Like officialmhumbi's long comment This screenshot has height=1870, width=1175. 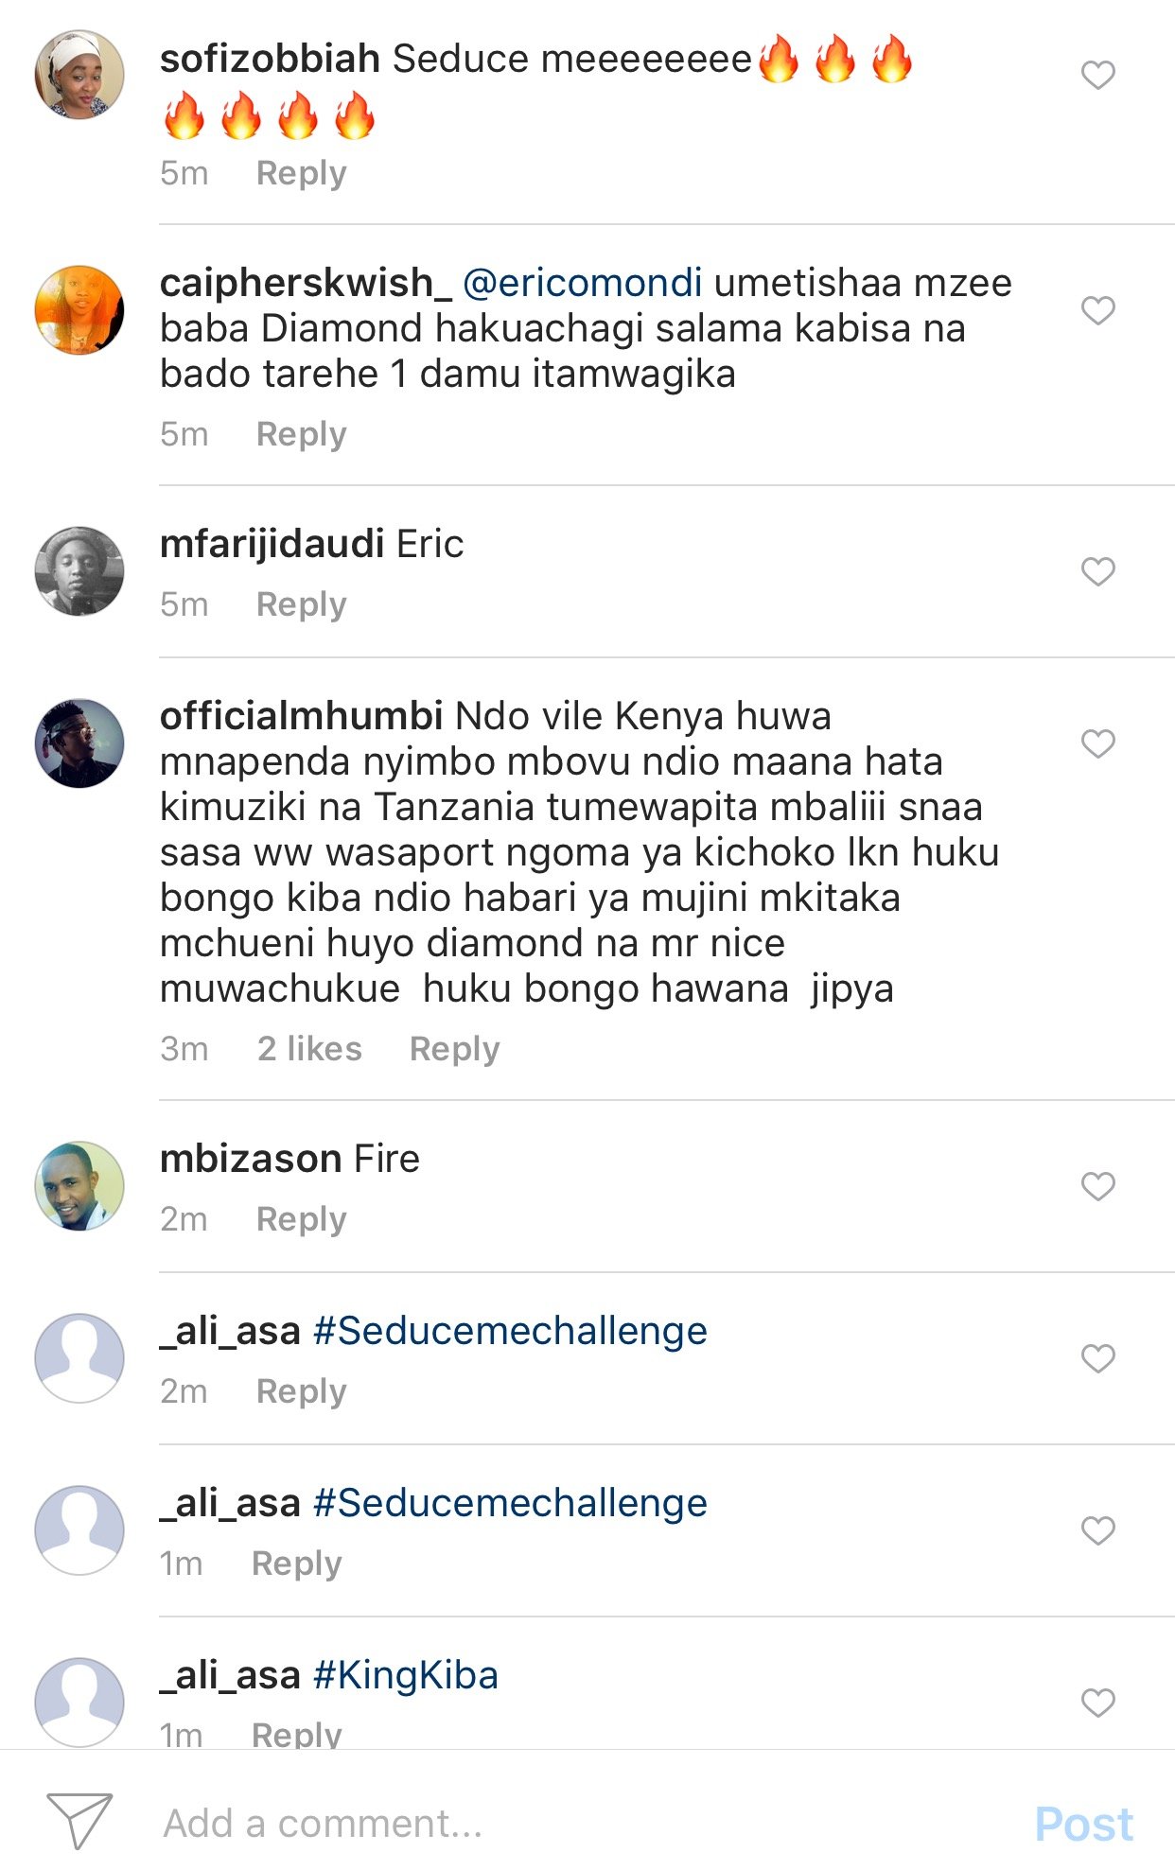(x=1097, y=743)
